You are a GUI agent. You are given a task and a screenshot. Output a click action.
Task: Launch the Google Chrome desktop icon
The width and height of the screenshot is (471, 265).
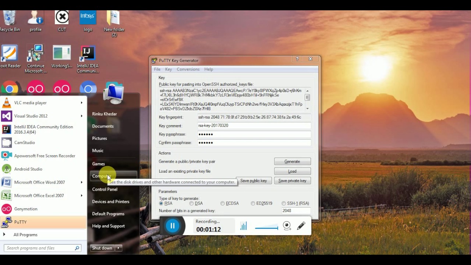pos(10,88)
